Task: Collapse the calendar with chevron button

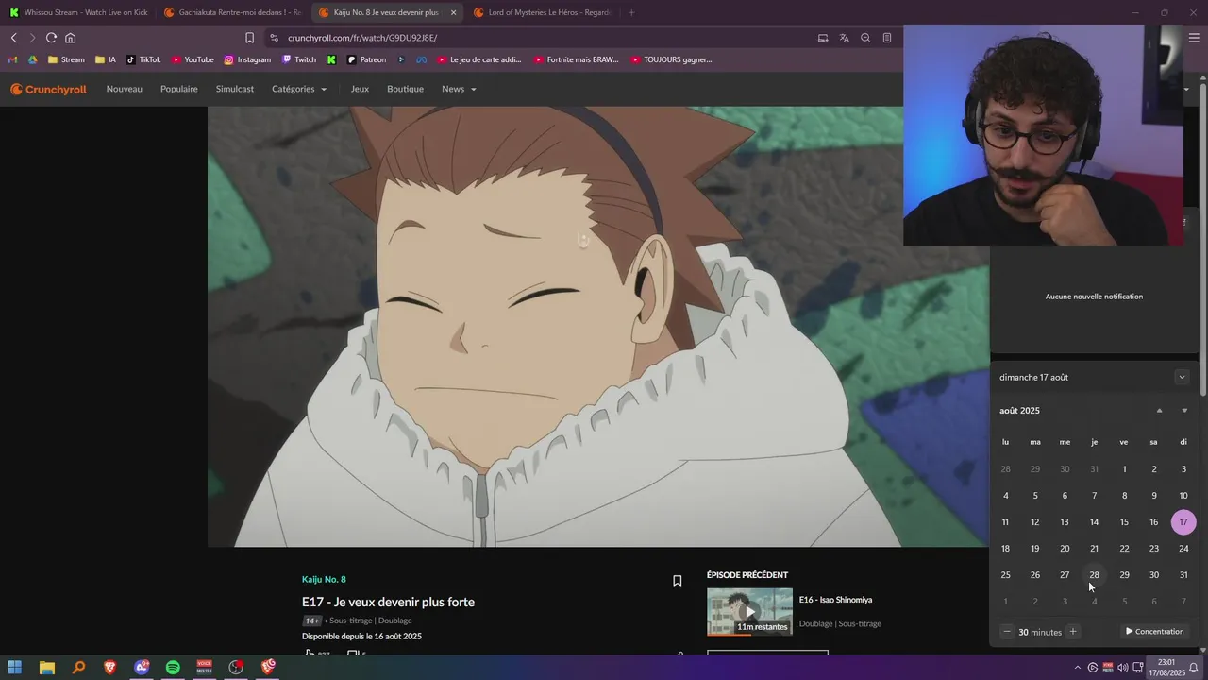Action: tap(1182, 377)
